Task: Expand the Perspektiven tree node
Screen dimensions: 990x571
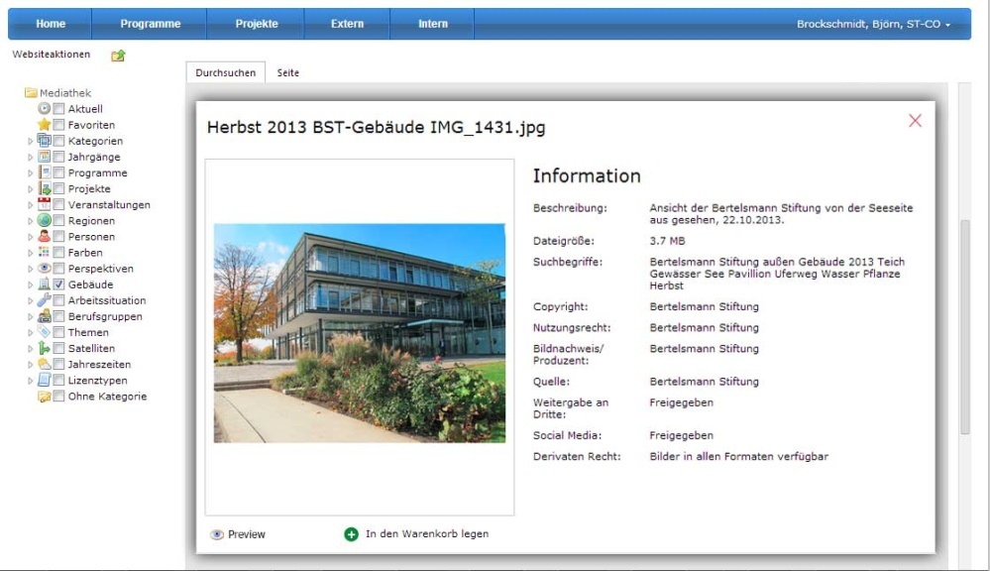Action: coord(30,269)
